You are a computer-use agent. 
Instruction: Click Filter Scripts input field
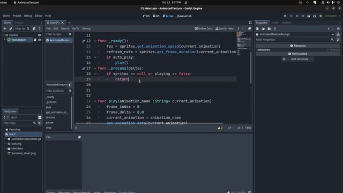point(58,34)
